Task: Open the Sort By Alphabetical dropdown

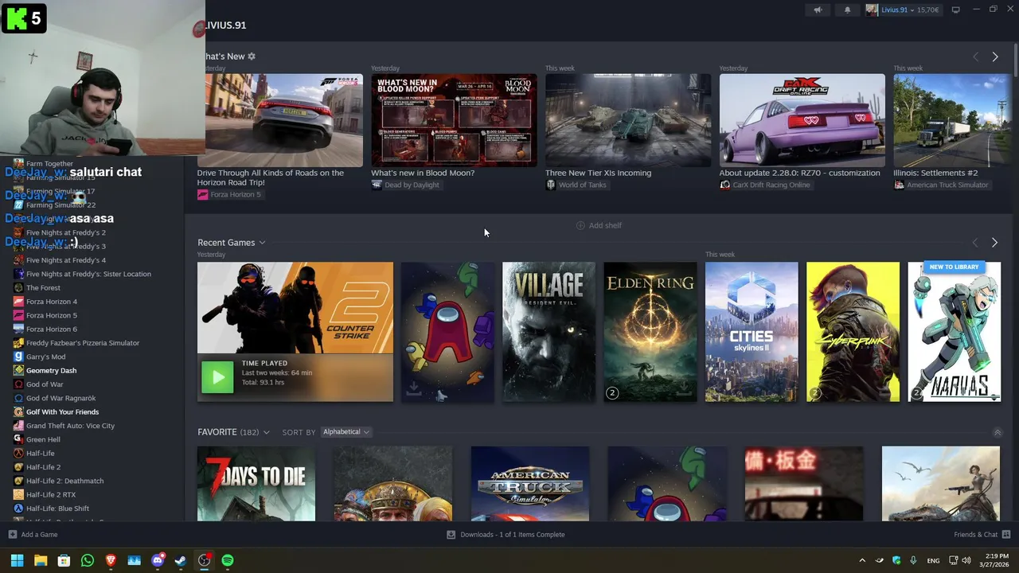Action: pyautogui.click(x=346, y=432)
